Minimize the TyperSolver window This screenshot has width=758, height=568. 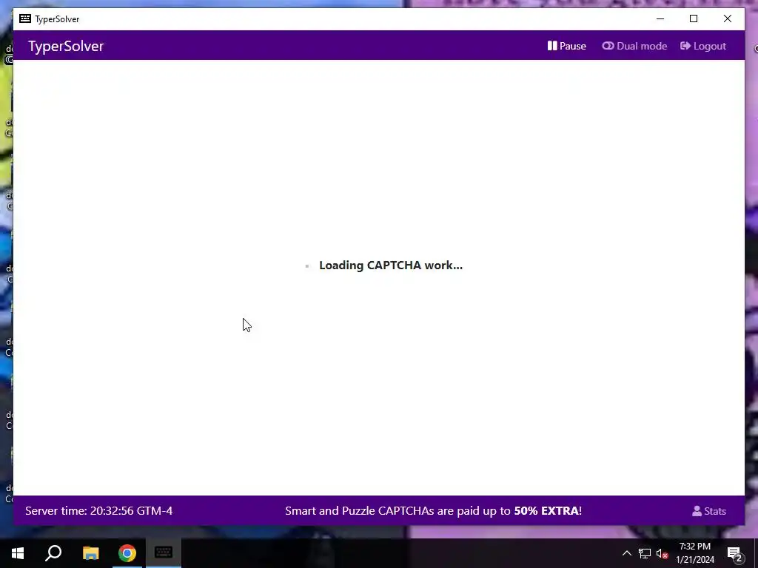pyautogui.click(x=660, y=18)
